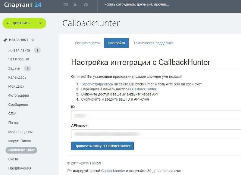Click the Привязать аккаунт CallbackHunter button

point(102,146)
